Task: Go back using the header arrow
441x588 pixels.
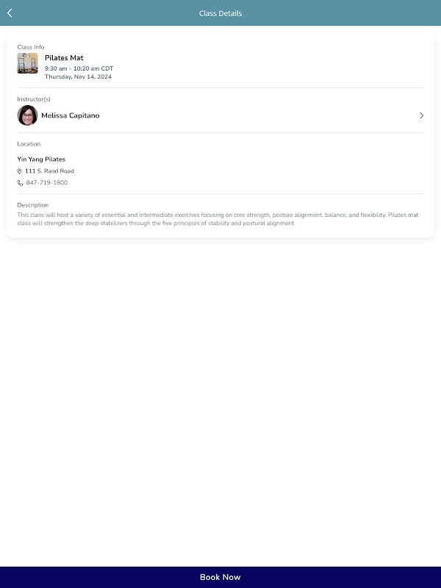Action: (10, 13)
